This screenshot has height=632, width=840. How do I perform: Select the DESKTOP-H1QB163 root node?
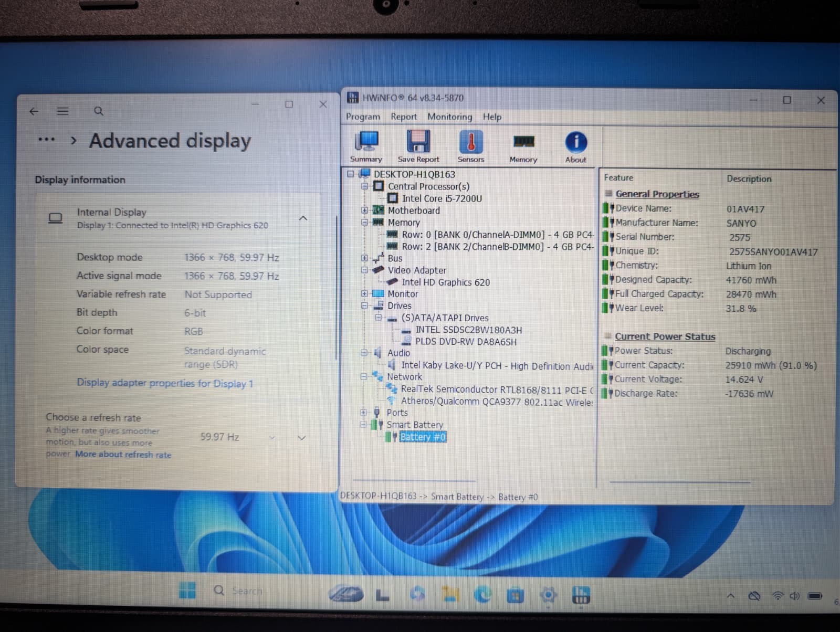414,174
